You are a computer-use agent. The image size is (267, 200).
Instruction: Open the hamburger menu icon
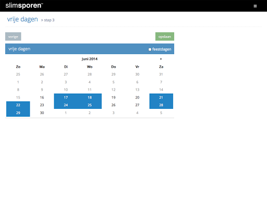pos(255,6)
